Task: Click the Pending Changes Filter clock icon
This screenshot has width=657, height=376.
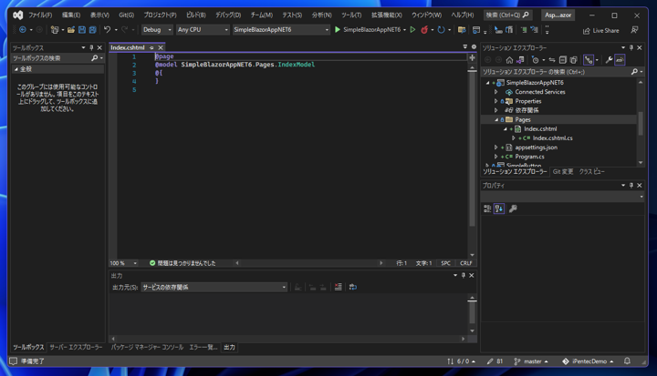Action: (x=535, y=60)
